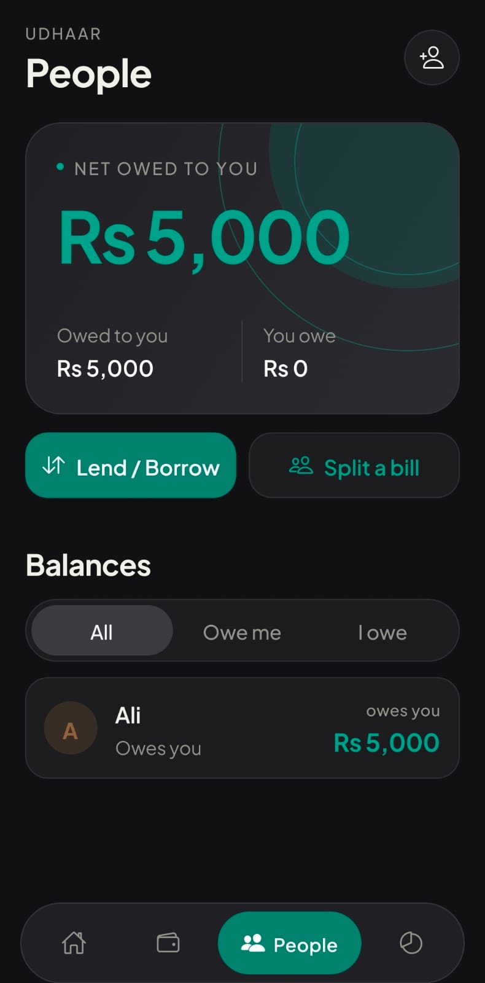
Task: Tap the up-down arrows lend icon
Action: click(x=53, y=466)
